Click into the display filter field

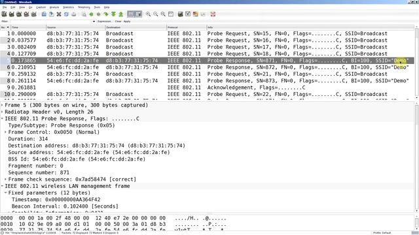click(x=51, y=22)
